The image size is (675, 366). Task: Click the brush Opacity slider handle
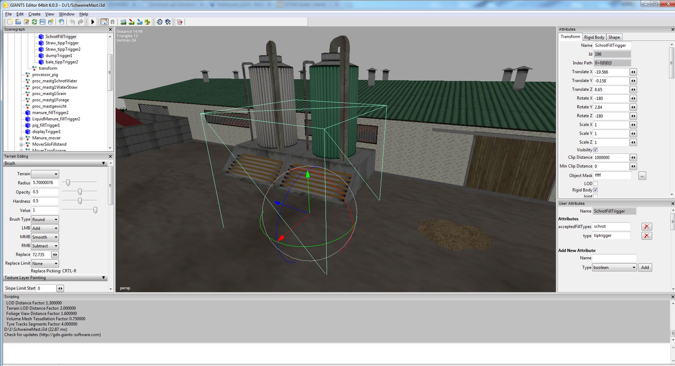[x=80, y=192]
